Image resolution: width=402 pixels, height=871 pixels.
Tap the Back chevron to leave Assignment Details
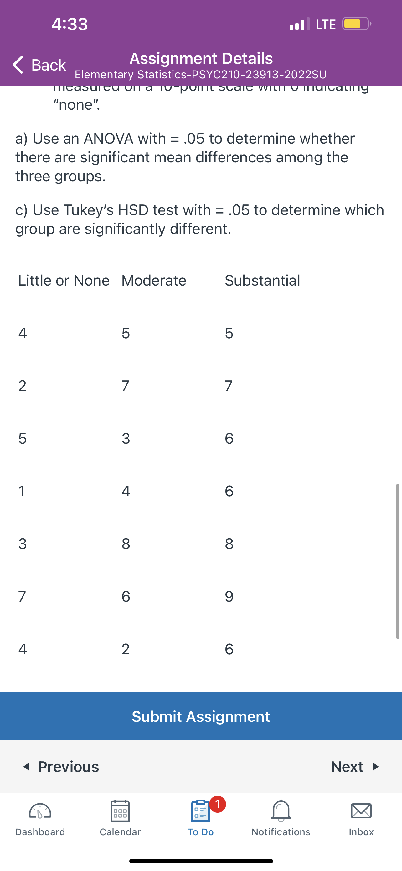coord(18,65)
